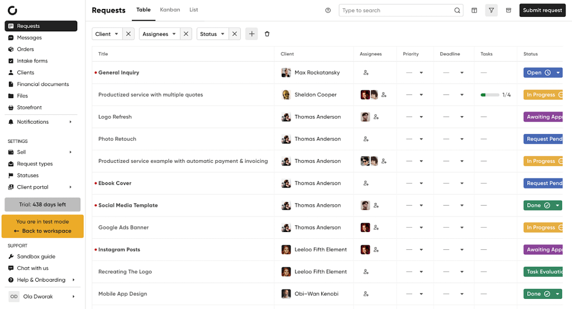
Task: Add assignee to Ebook Cover request
Action: (366, 184)
